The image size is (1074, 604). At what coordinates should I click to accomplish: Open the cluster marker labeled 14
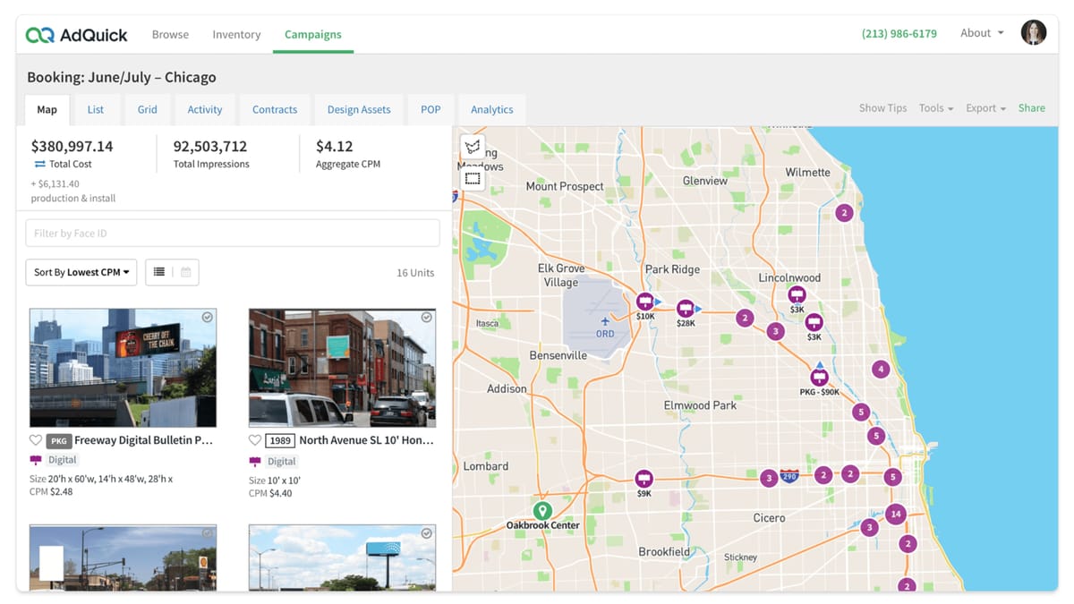pos(895,514)
